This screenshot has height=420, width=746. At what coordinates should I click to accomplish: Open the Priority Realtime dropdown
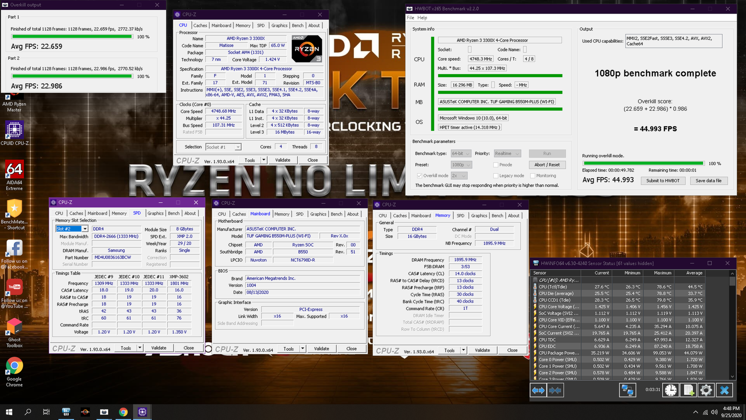click(507, 154)
